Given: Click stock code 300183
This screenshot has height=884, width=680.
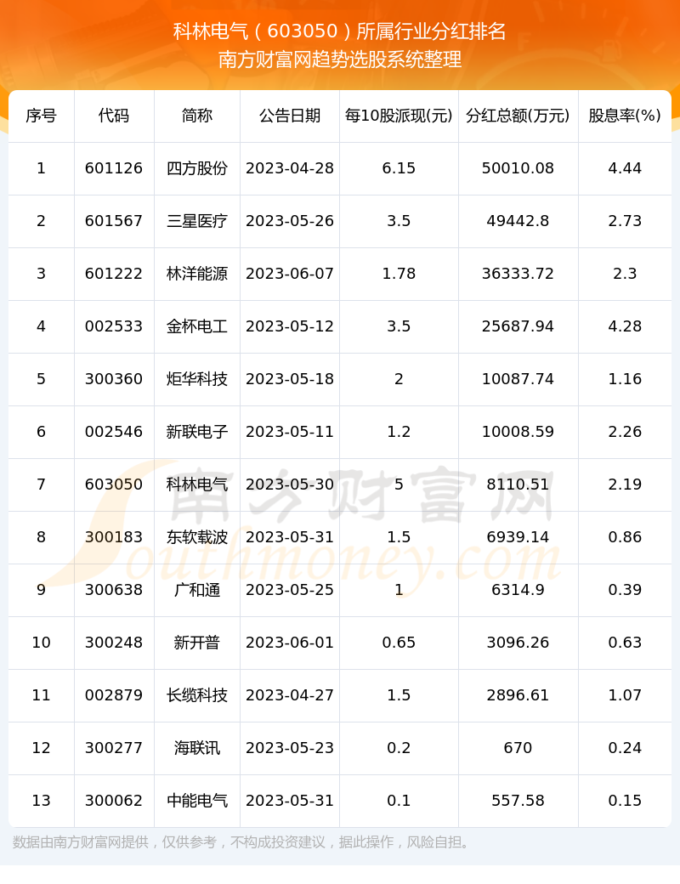Looking at the screenshot, I should pos(114,537).
